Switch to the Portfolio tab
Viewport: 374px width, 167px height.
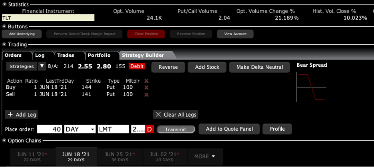point(99,55)
